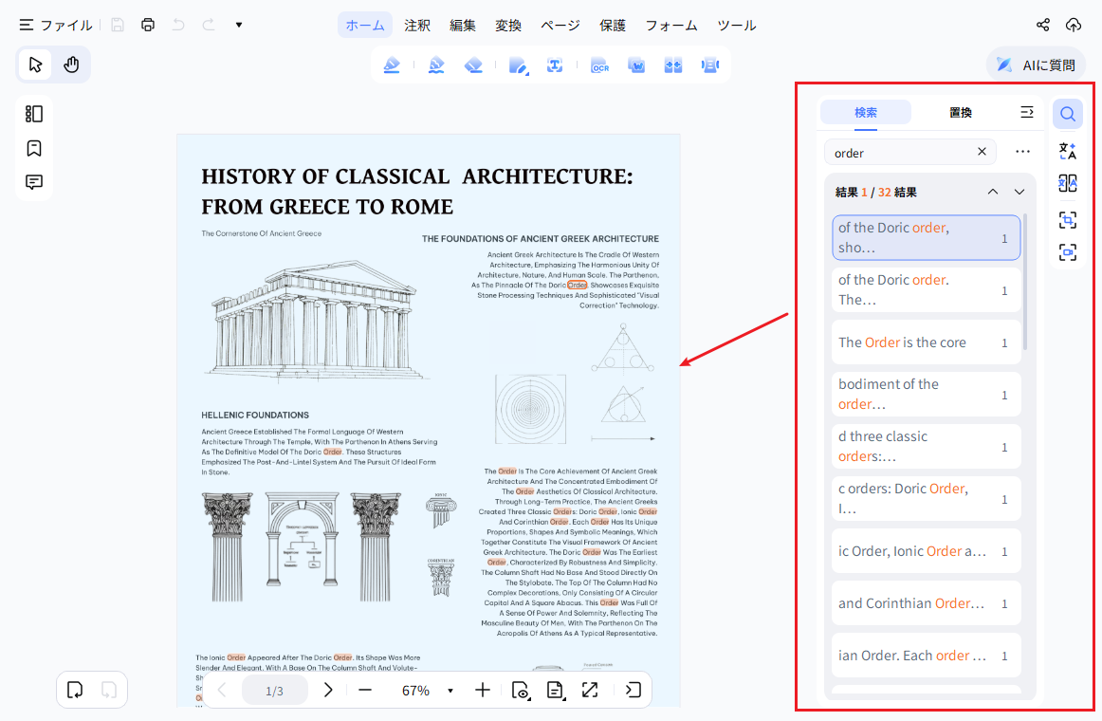Open the ファイル menu
The height and width of the screenshot is (721, 1102).
[56, 26]
